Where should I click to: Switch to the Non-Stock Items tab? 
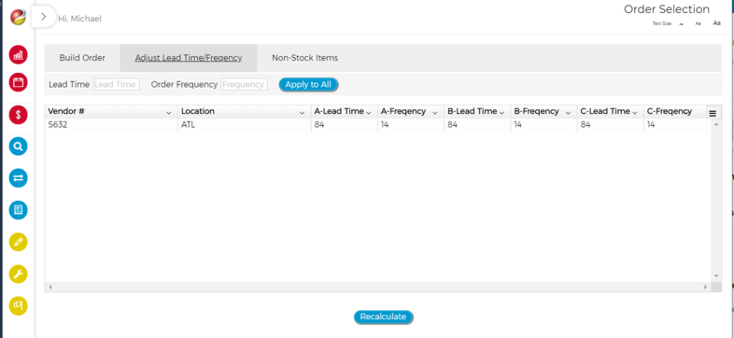coord(304,58)
